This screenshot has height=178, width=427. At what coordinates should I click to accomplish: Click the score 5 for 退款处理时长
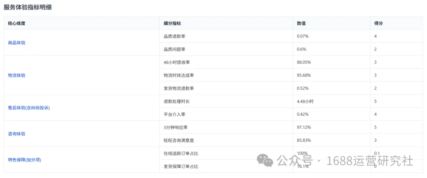point(376,101)
